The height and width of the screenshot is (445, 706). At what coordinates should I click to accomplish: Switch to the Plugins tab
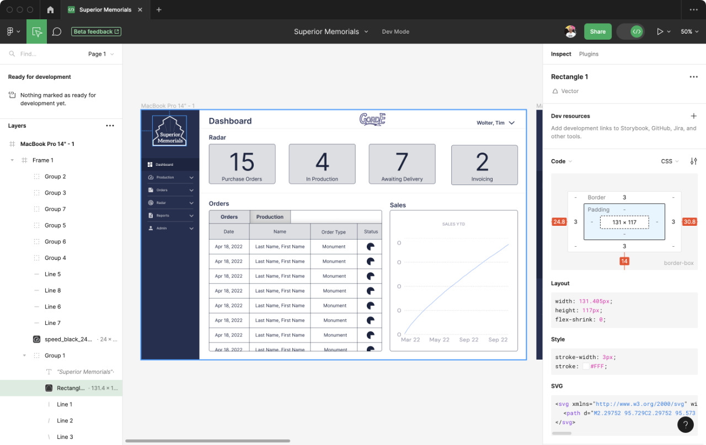click(x=589, y=54)
